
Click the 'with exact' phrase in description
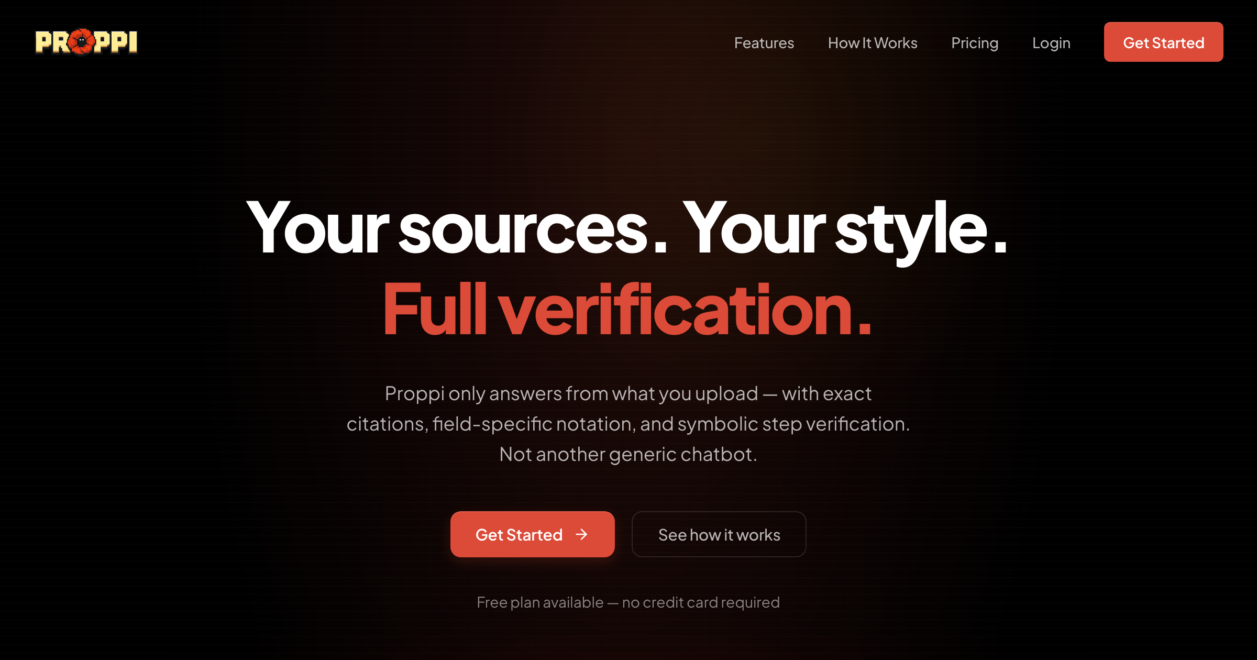click(x=826, y=393)
